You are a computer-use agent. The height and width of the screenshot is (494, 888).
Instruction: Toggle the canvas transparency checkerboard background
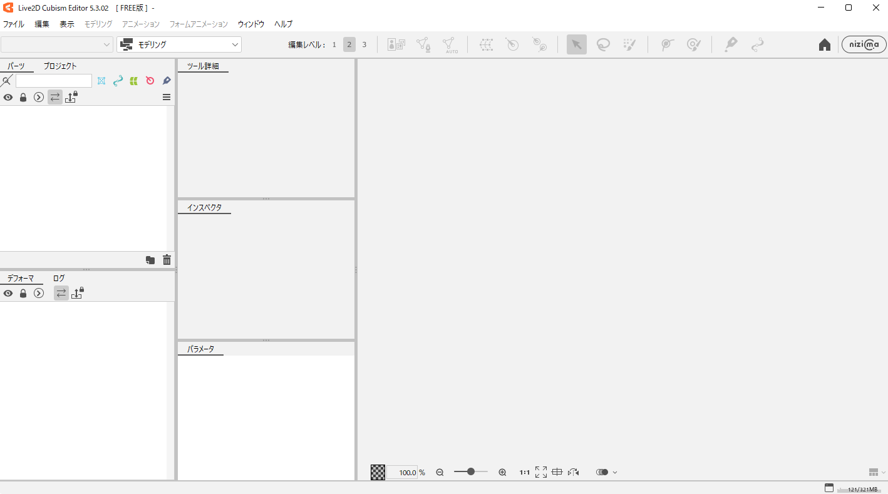point(378,472)
